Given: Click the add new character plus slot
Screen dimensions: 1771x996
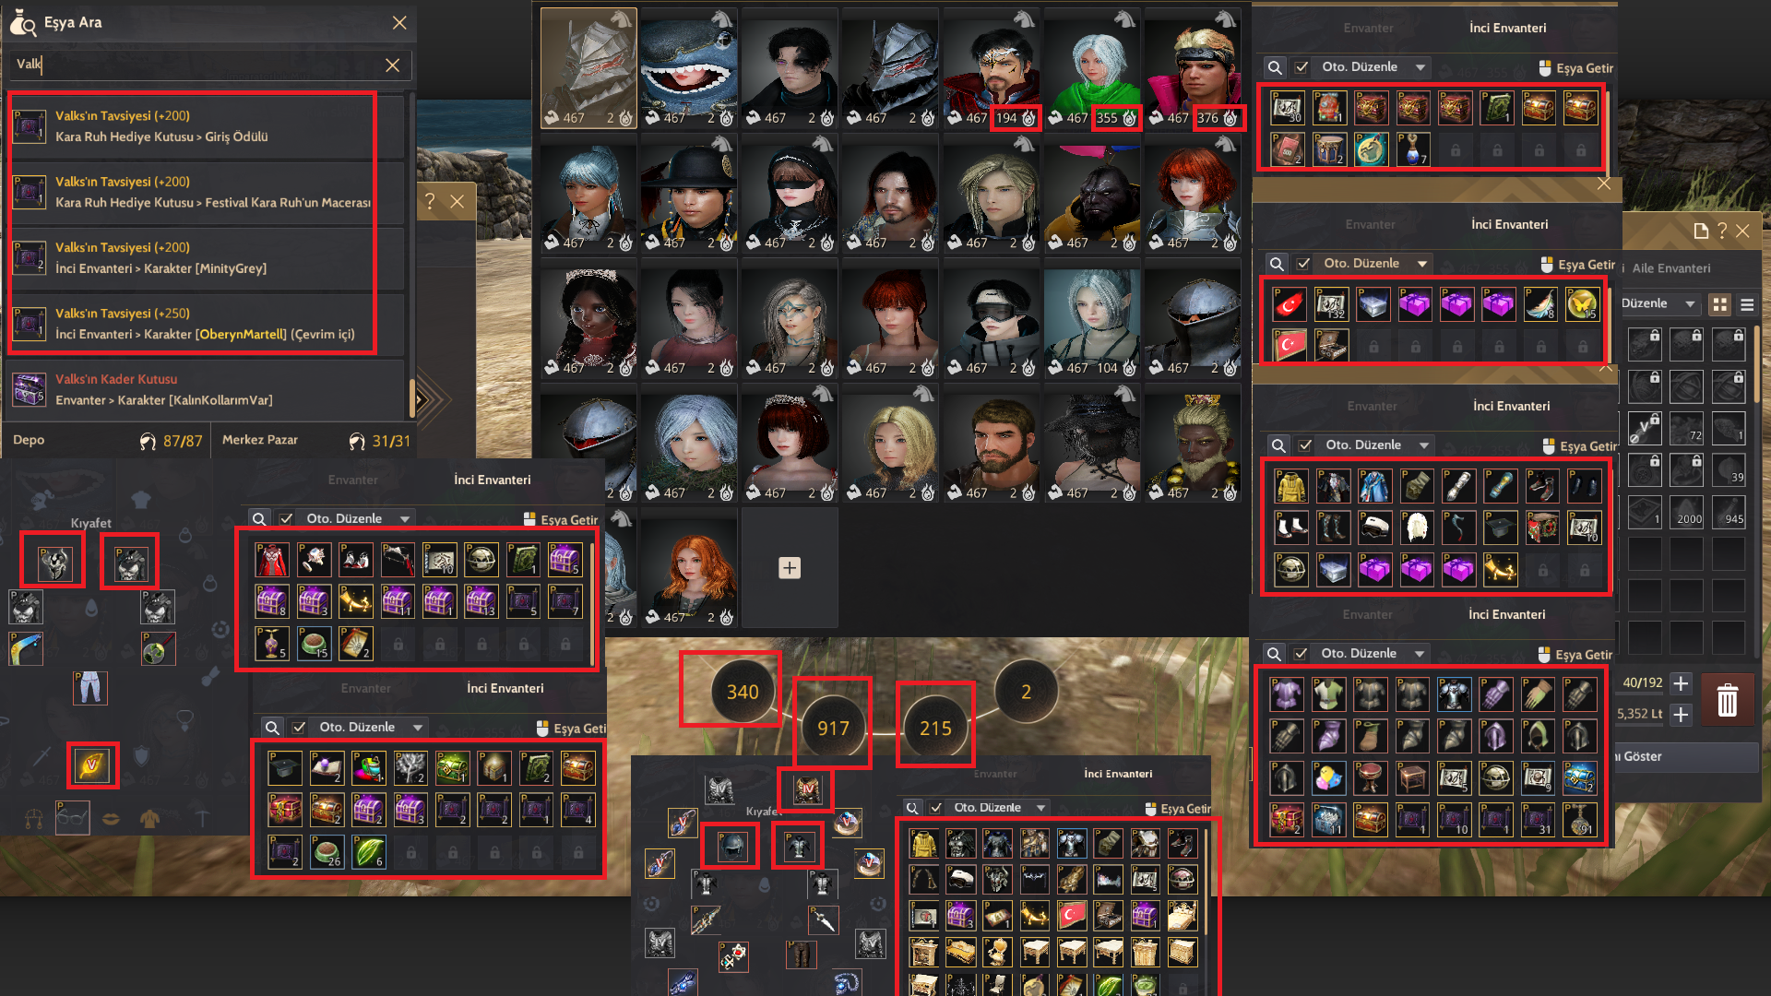Looking at the screenshot, I should 790,568.
